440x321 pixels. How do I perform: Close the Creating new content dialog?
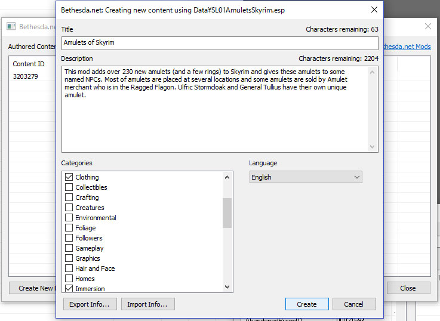pyautogui.click(x=374, y=10)
